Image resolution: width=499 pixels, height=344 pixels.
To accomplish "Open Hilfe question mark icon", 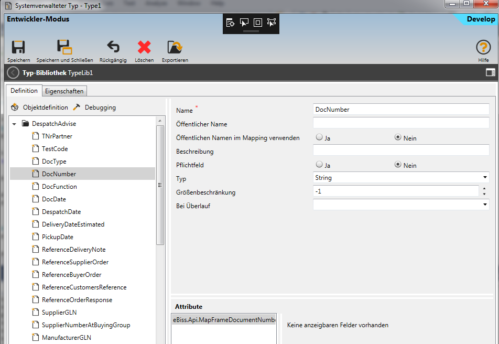I will click(x=483, y=48).
